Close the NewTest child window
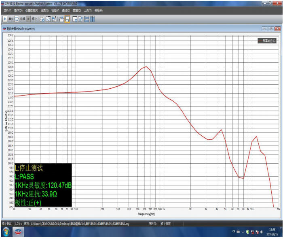The width and height of the screenshot is (283, 239). (x=277, y=29)
